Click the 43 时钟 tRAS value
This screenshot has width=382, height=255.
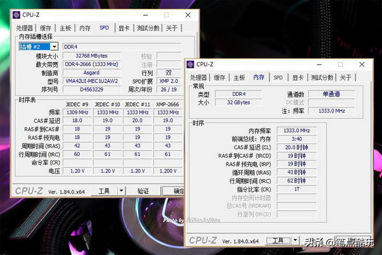tap(297, 172)
